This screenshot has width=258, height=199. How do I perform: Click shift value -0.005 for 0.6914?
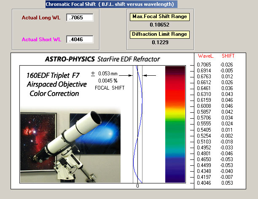coord(227,71)
